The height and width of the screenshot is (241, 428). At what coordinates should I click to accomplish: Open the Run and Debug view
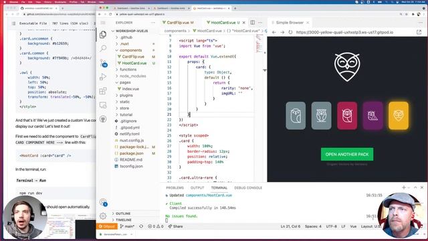(x=103, y=77)
